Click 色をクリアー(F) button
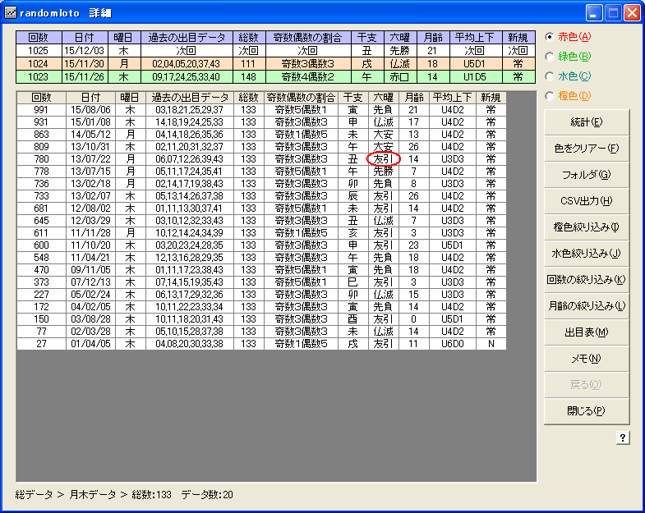Image resolution: width=645 pixels, height=513 pixels. click(x=587, y=149)
